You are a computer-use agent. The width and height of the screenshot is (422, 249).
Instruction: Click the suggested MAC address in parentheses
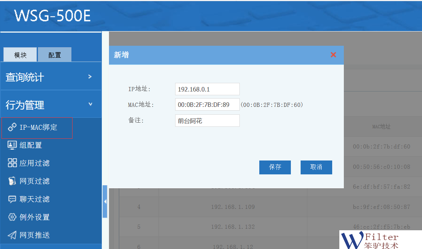272,105
